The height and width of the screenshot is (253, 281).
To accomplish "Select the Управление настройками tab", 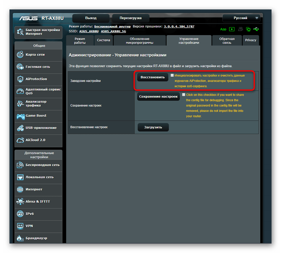I will (x=189, y=41).
